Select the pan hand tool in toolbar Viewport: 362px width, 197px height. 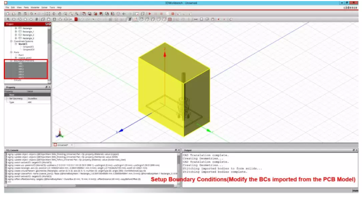click(60, 14)
